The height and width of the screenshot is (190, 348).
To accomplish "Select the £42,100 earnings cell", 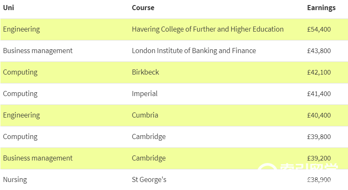I will 319,72.
